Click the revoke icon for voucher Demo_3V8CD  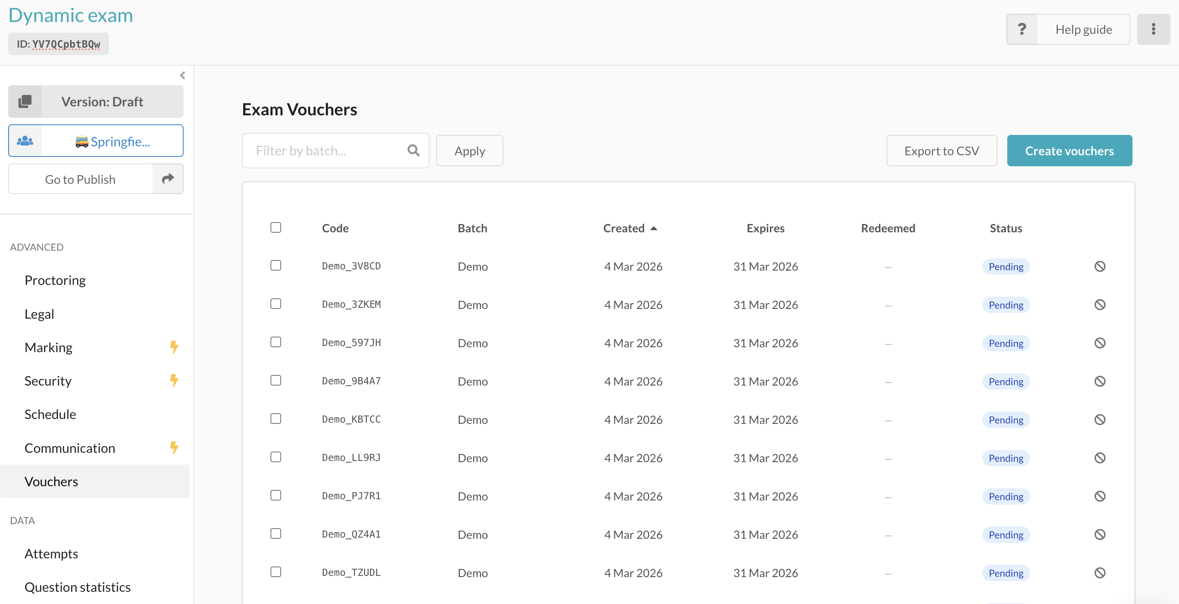[x=1099, y=266]
